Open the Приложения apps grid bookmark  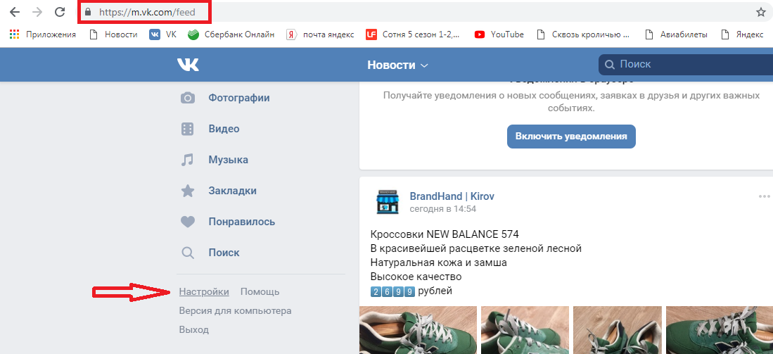pos(43,34)
